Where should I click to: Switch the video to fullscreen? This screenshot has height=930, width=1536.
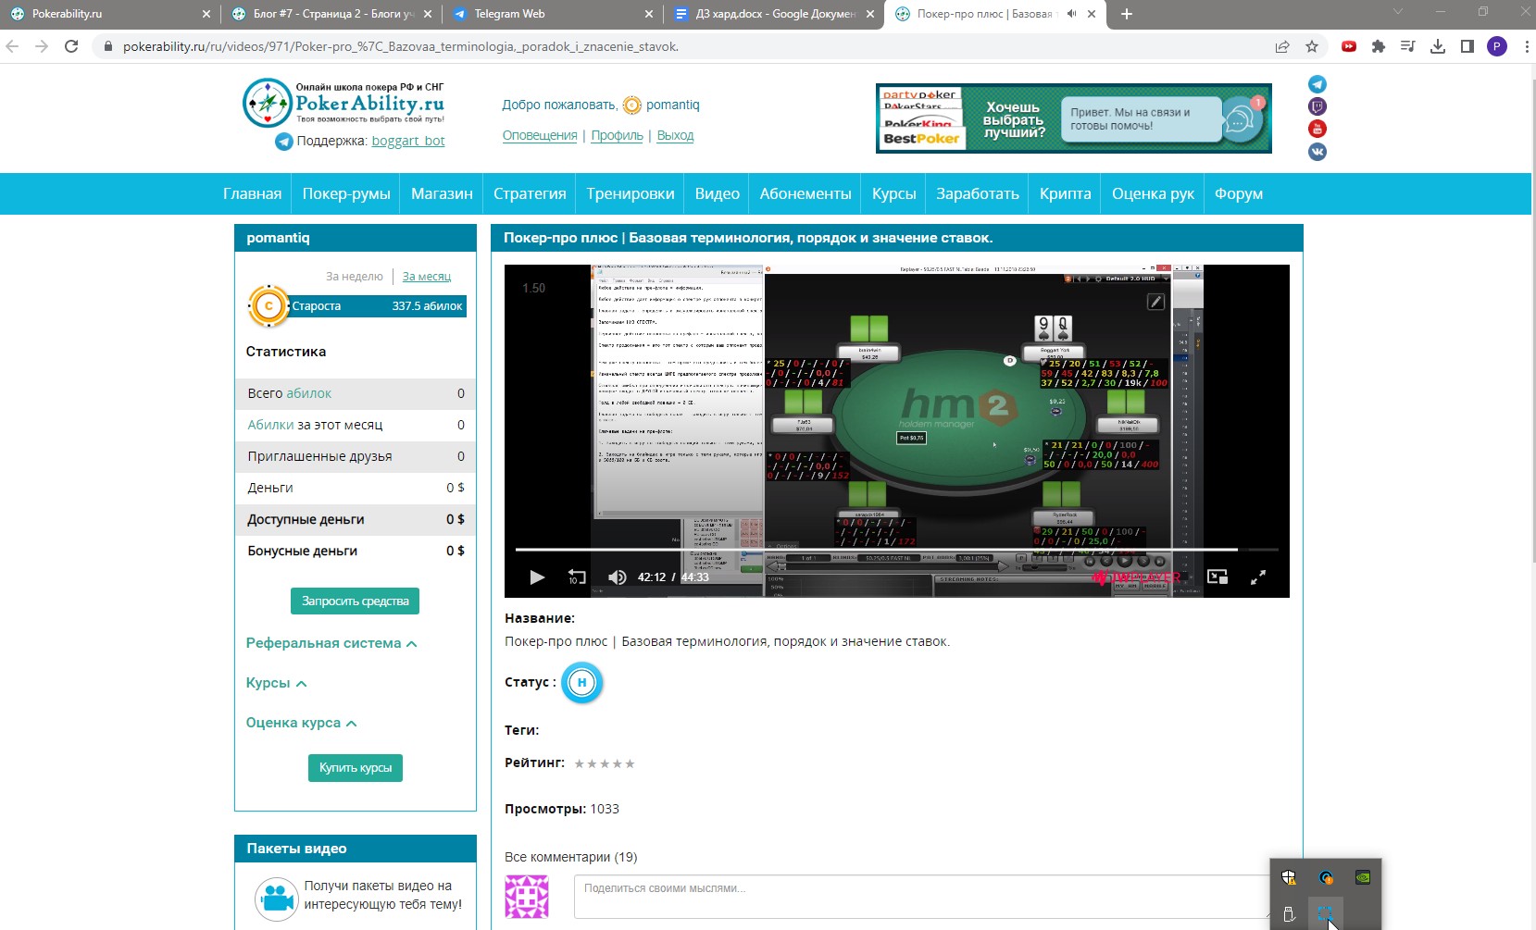tap(1258, 577)
